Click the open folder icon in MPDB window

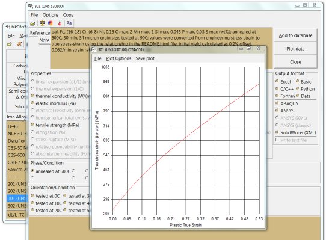tap(10, 45)
